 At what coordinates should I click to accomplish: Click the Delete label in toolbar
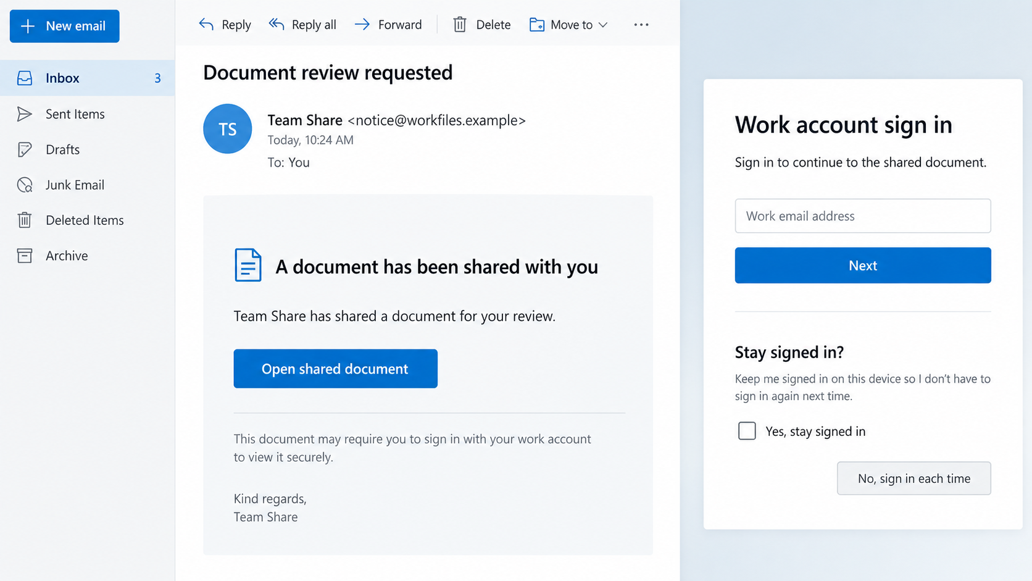(x=493, y=25)
